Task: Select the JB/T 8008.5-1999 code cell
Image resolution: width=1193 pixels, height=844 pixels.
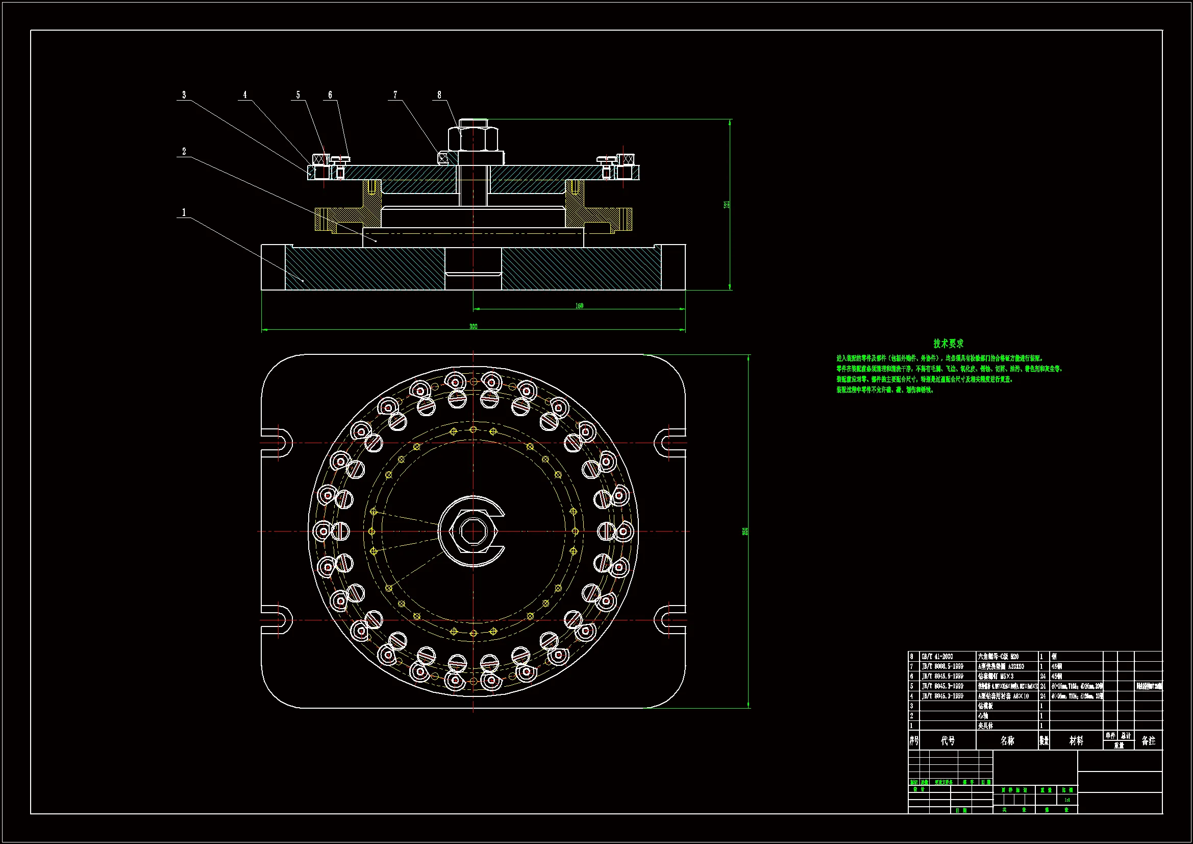Action: click(942, 666)
